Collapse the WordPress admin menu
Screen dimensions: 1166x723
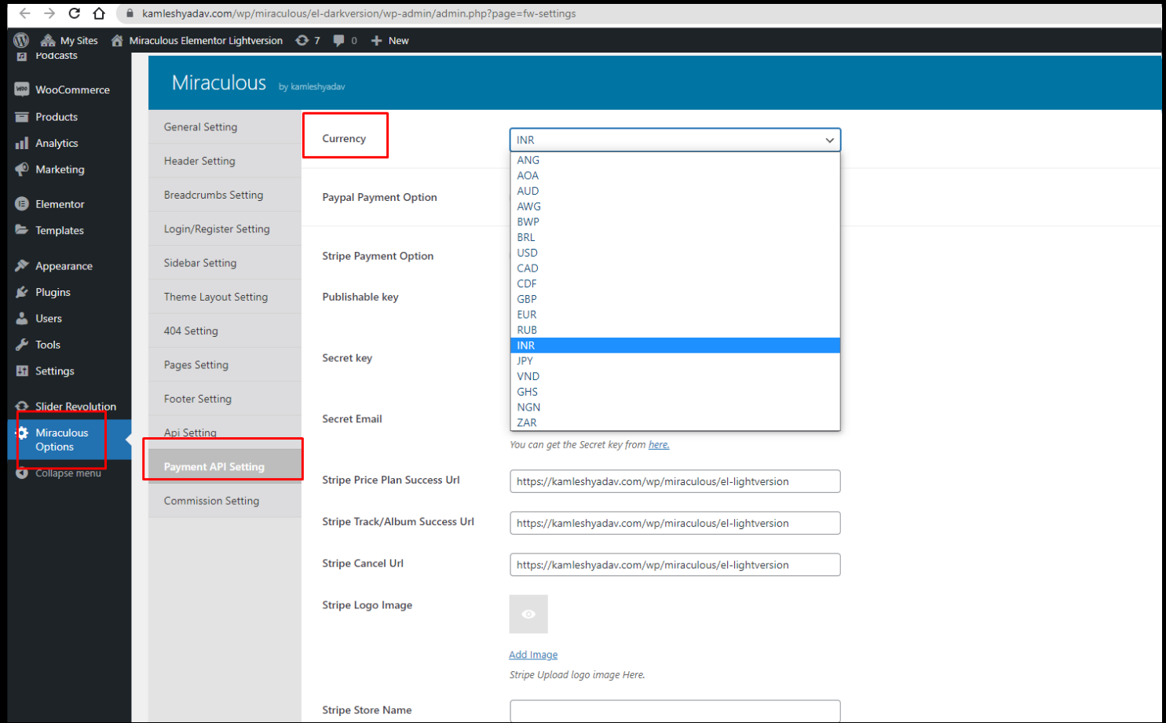pyautogui.click(x=59, y=473)
